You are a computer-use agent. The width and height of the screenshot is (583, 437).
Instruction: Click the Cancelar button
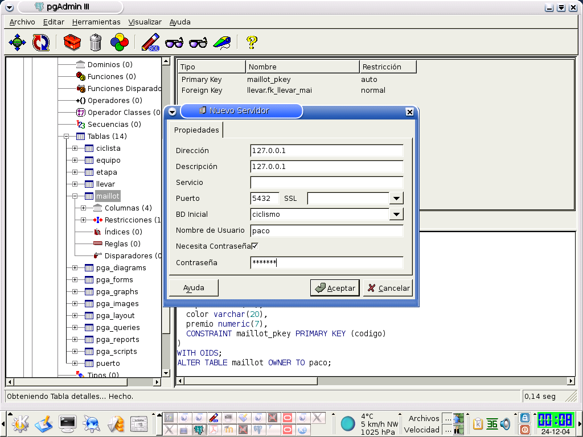pyautogui.click(x=388, y=288)
